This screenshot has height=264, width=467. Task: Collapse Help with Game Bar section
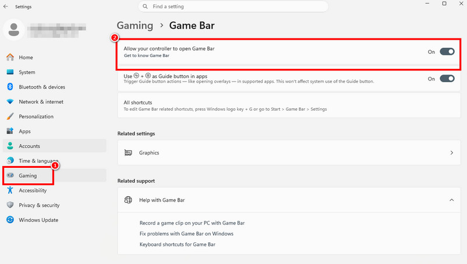click(x=452, y=200)
